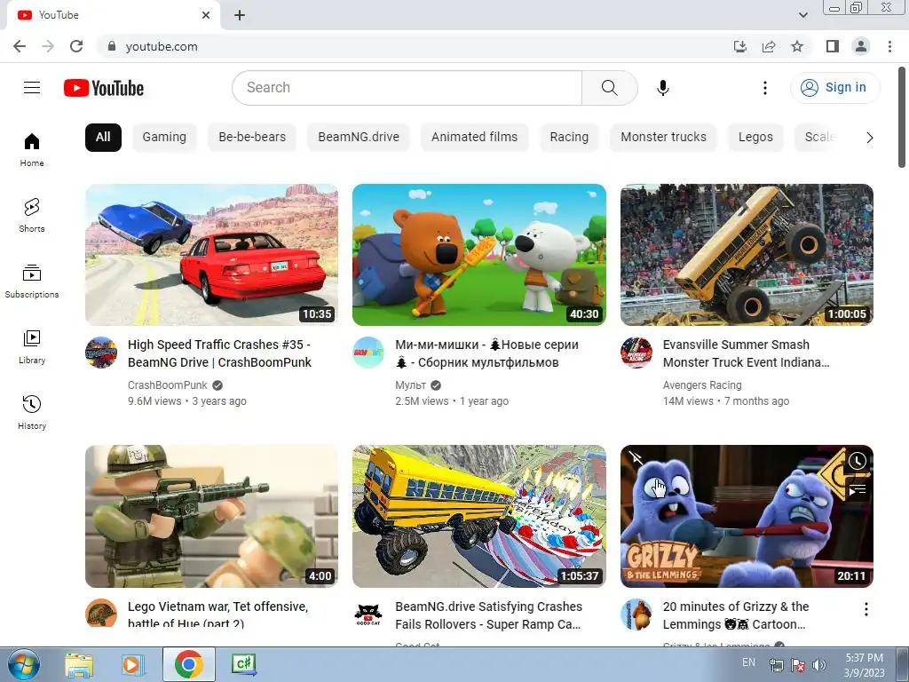Open three-dot menu for Grizzy video

click(866, 609)
